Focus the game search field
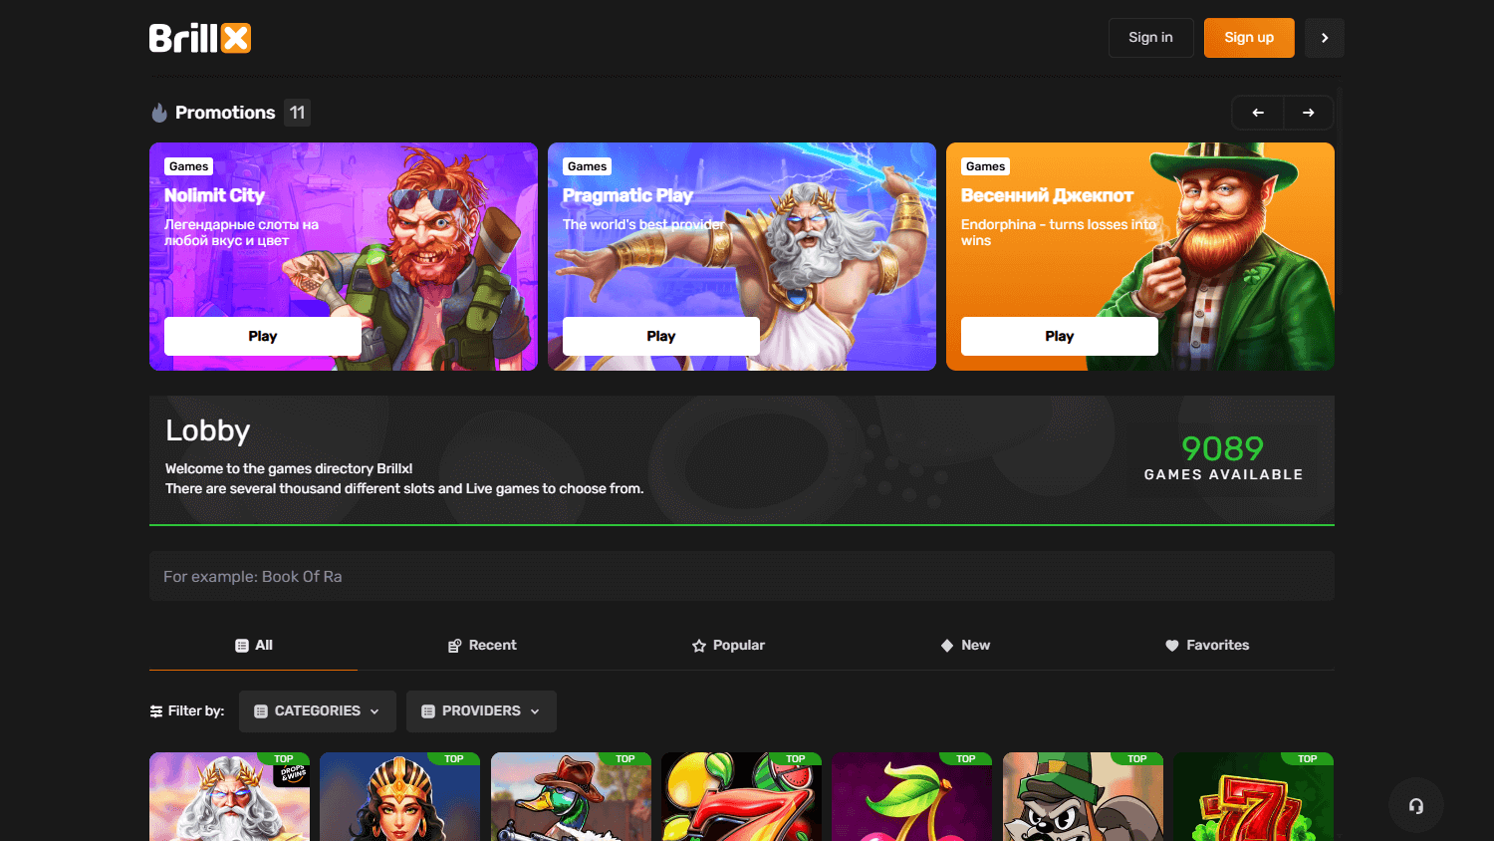Screen dimensions: 1494x841 click(x=742, y=576)
